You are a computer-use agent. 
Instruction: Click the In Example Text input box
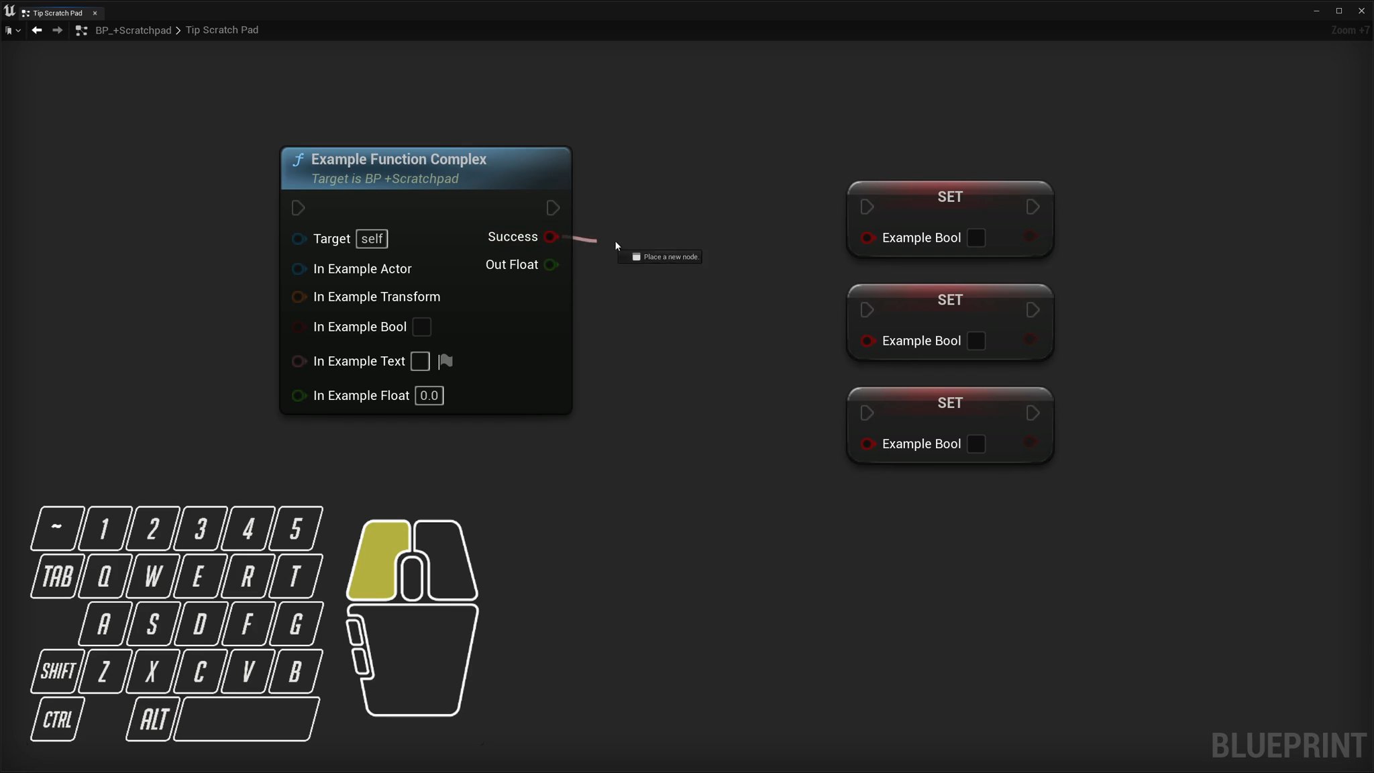tap(420, 361)
